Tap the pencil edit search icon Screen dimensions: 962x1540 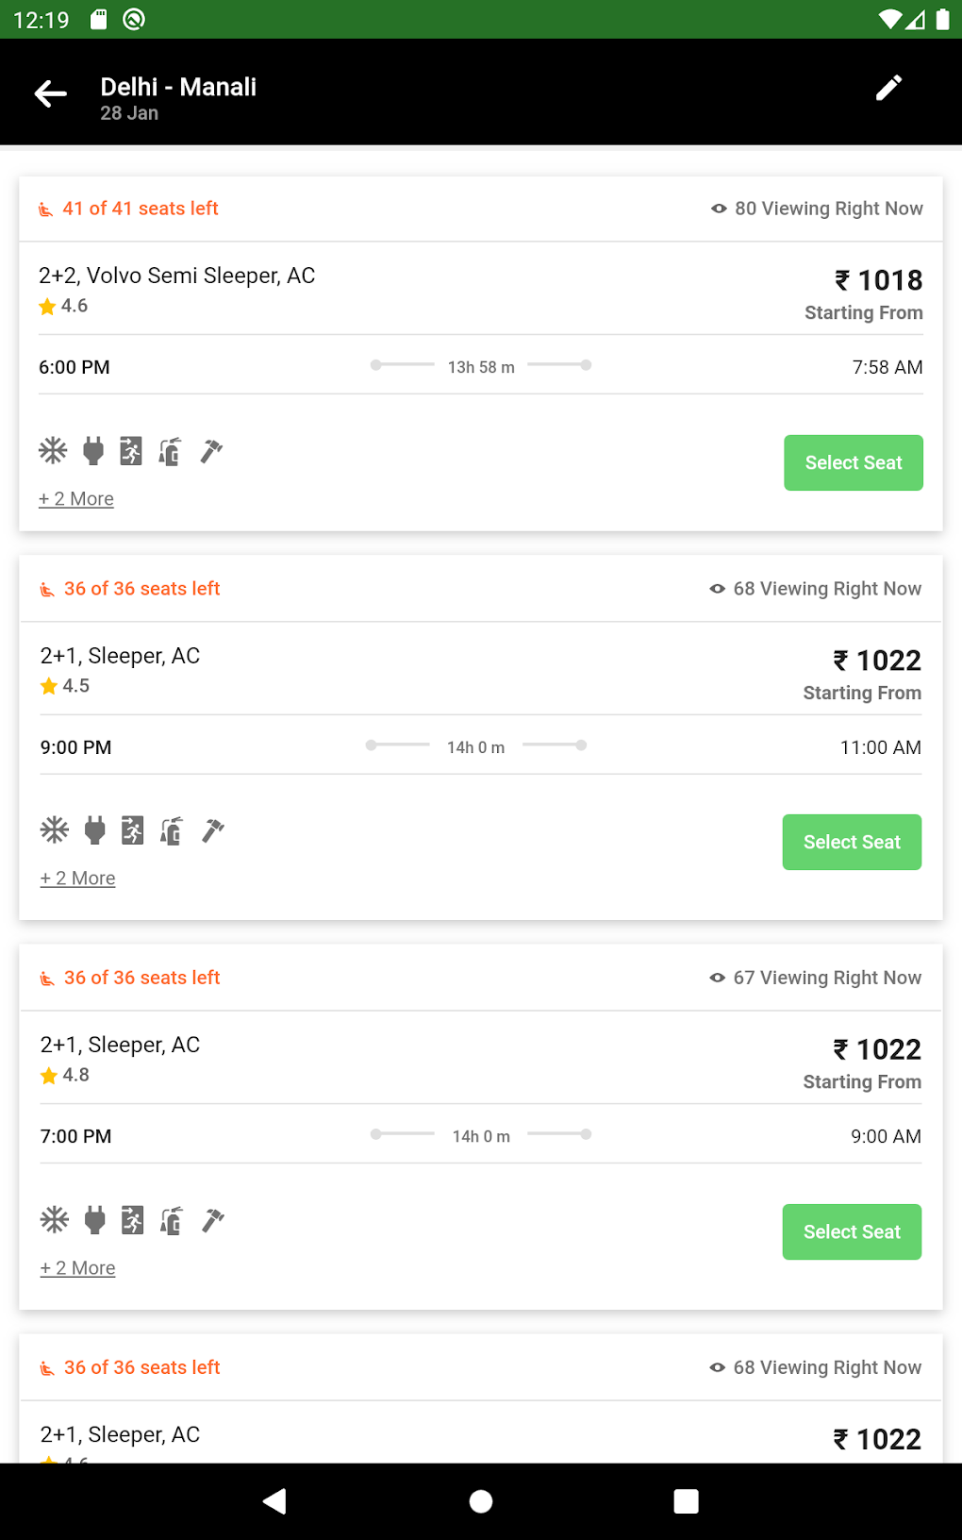pyautogui.click(x=888, y=89)
